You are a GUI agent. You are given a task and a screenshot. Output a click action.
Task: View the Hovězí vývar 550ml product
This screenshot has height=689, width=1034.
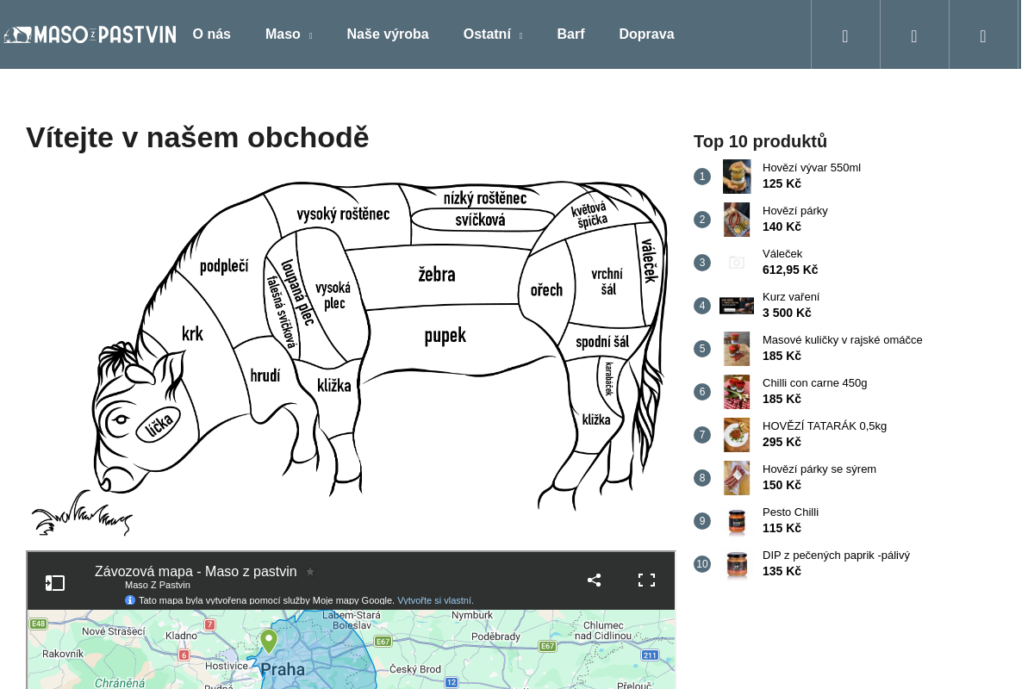coord(811,167)
